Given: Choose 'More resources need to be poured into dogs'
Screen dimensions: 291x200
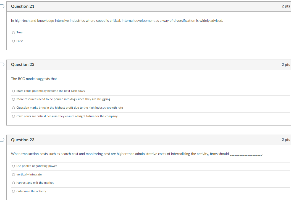Looking at the screenshot, I should point(13,99).
